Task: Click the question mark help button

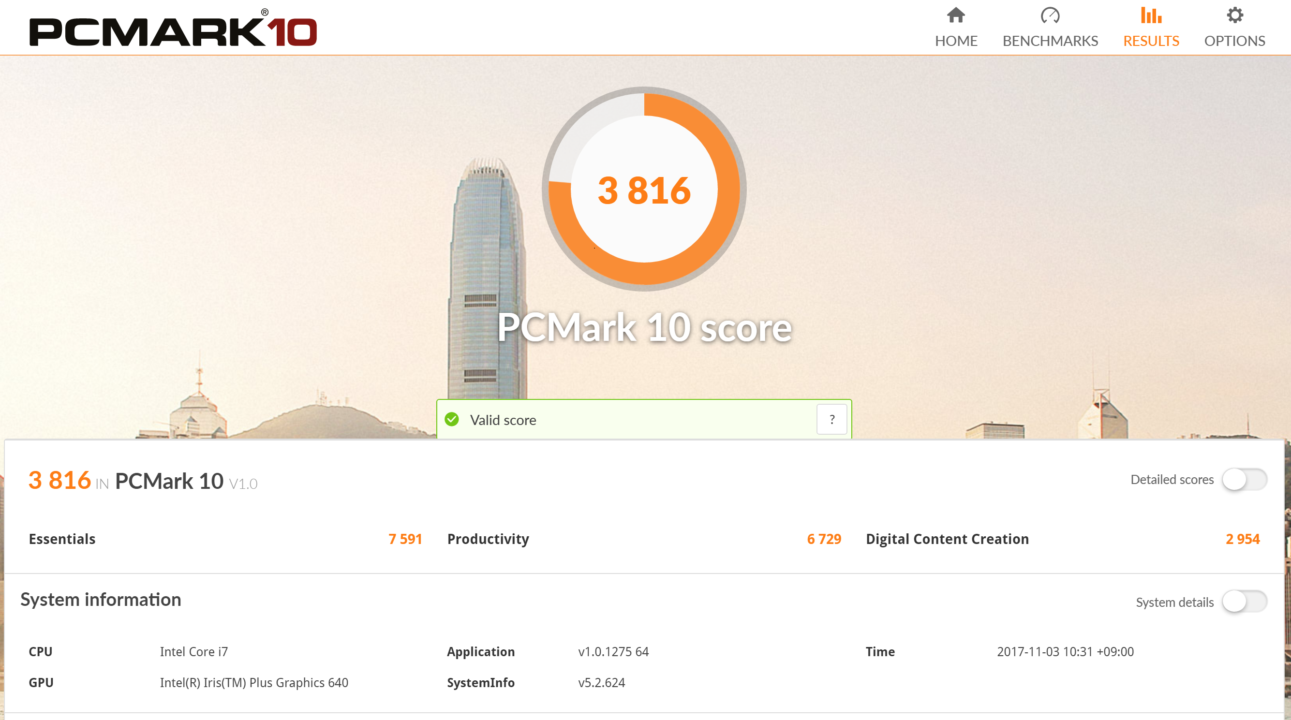Action: (831, 419)
